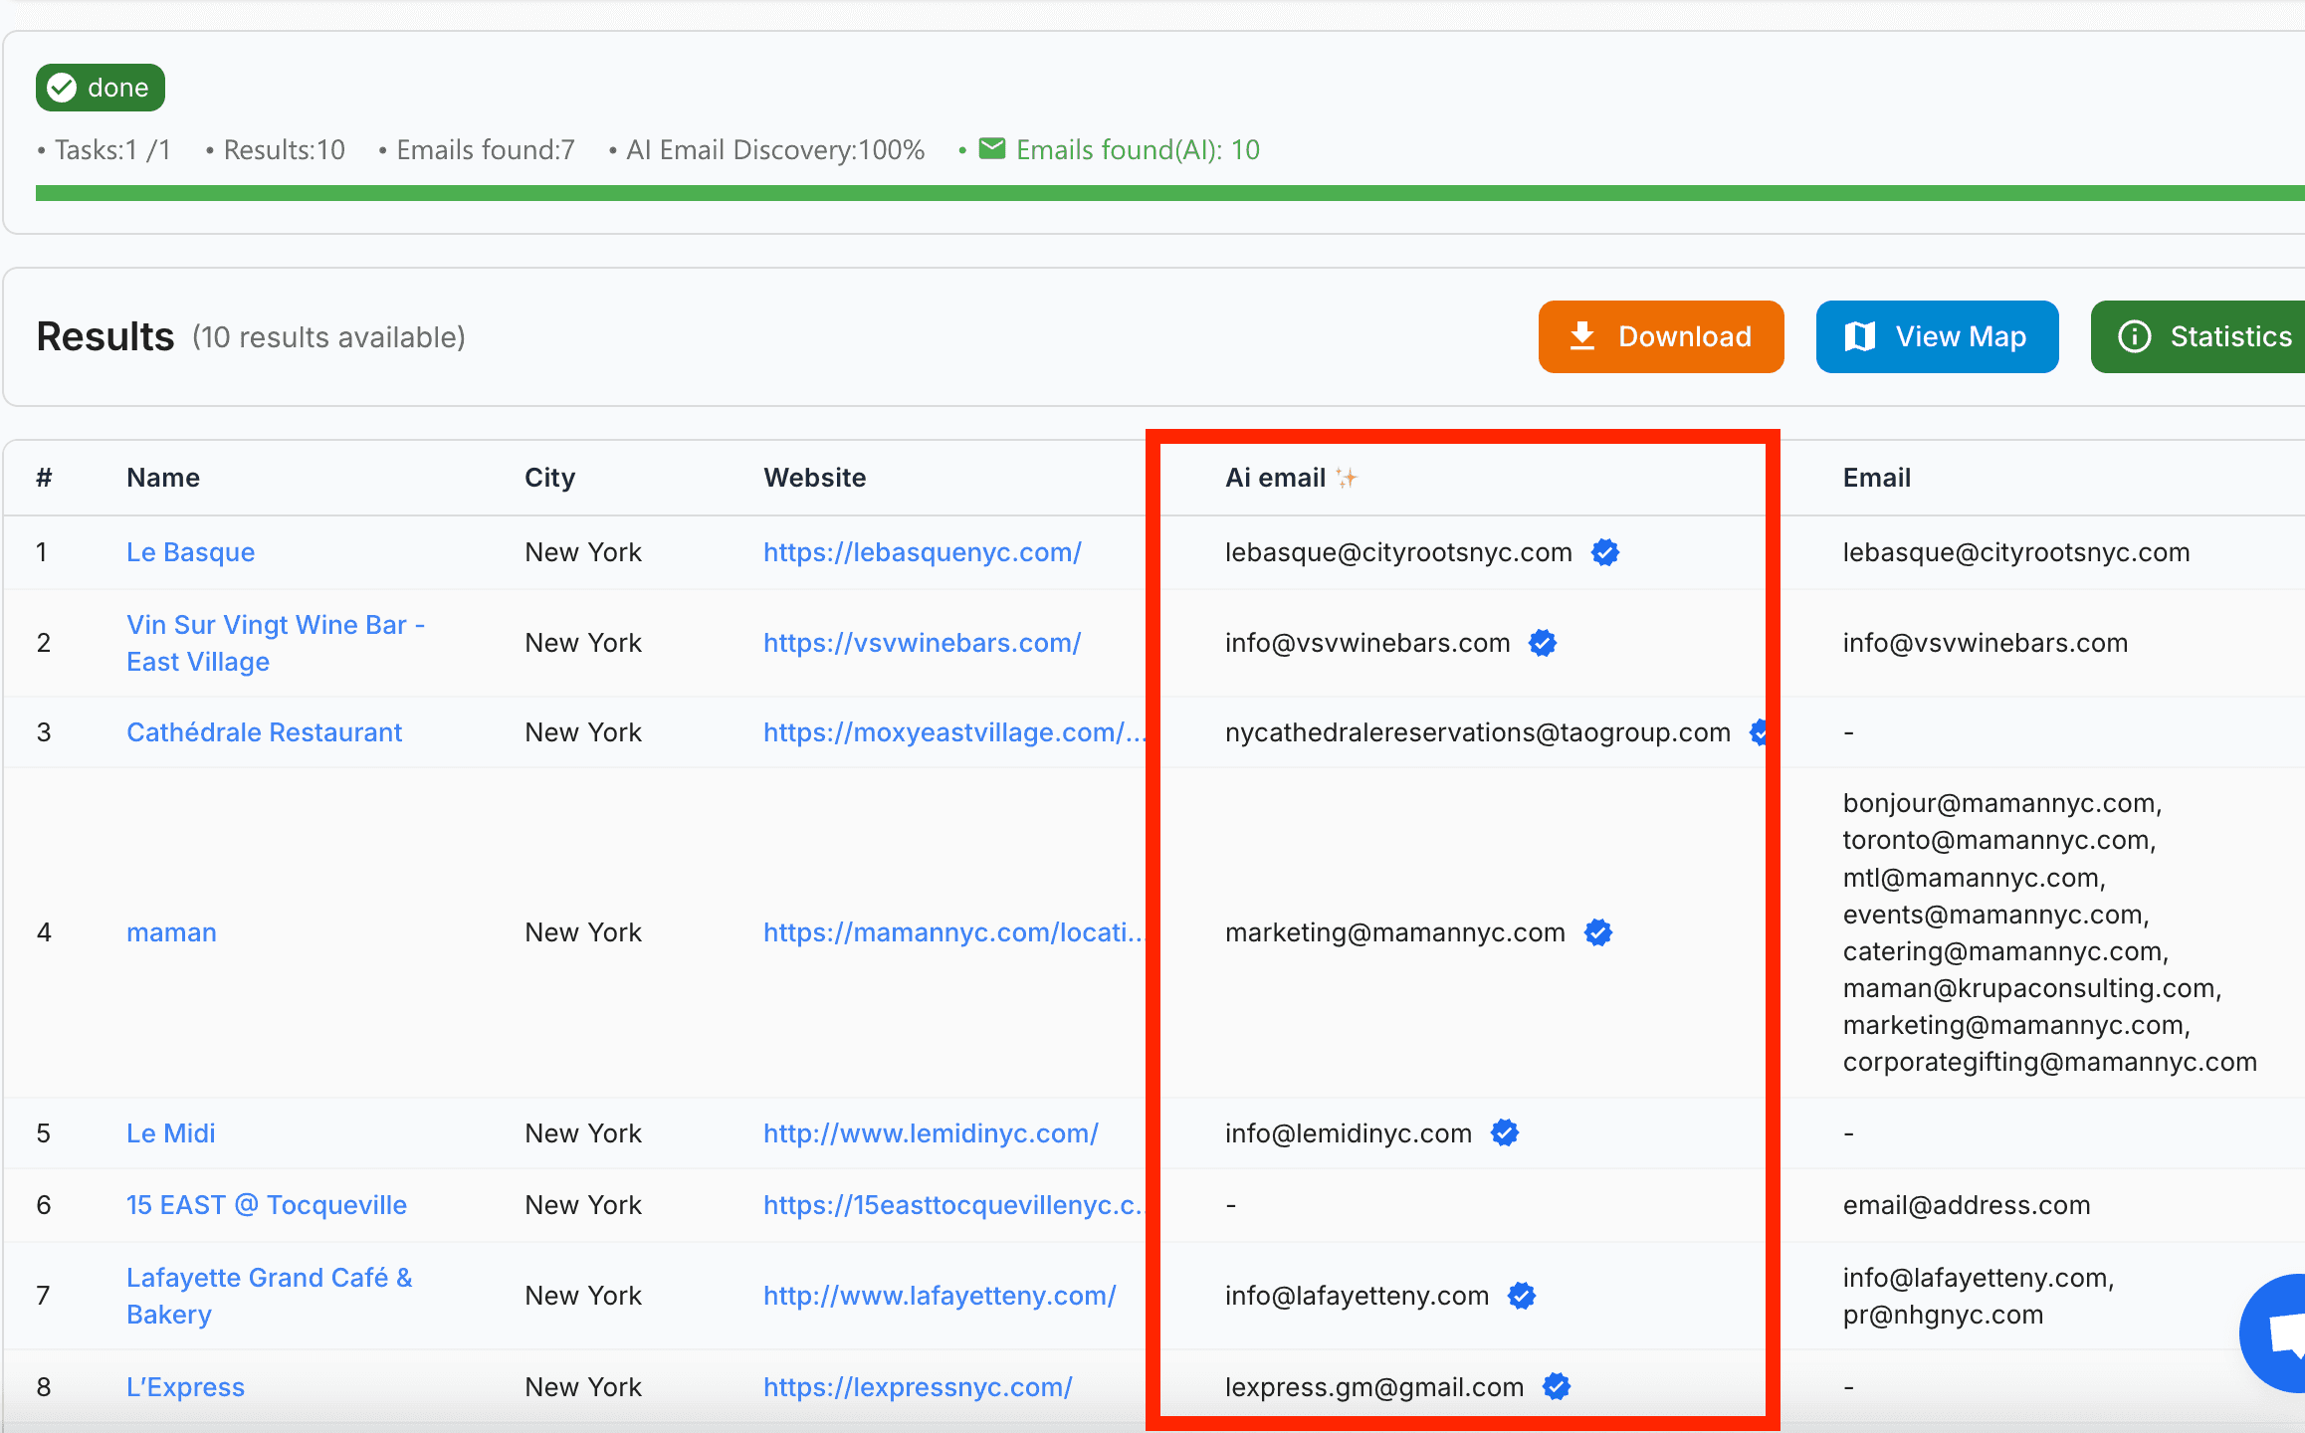Visit http://www.lemidinyc.com/ website link
The width and height of the screenshot is (2305, 1433).
coord(931,1133)
